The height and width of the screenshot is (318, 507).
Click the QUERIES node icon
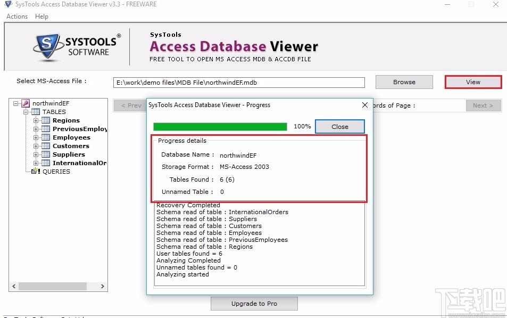point(36,171)
